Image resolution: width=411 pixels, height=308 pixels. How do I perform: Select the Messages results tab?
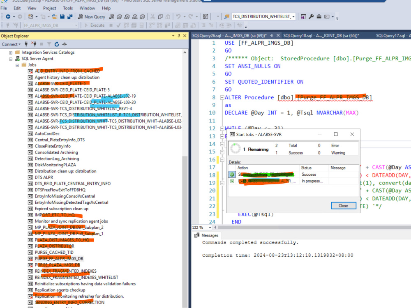pyautogui.click(x=207, y=235)
